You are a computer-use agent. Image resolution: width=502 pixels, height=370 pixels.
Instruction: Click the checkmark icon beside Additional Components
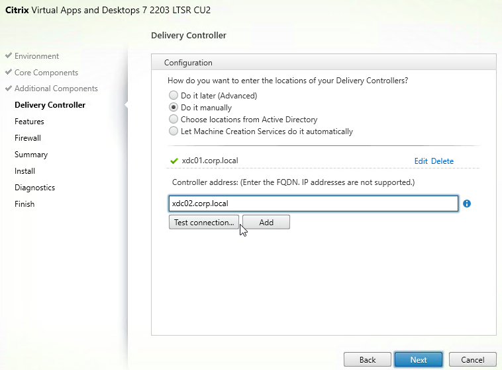(9, 88)
